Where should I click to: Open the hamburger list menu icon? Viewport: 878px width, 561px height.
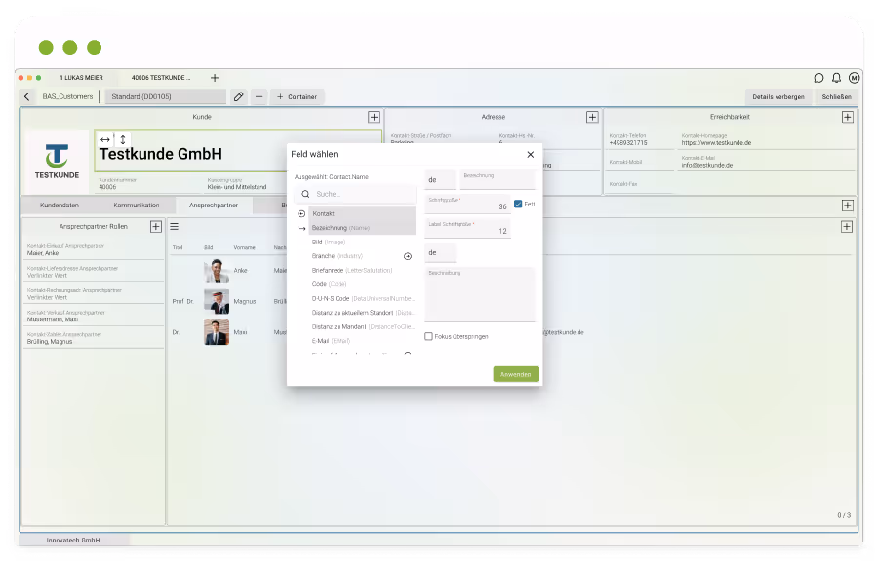click(x=175, y=226)
